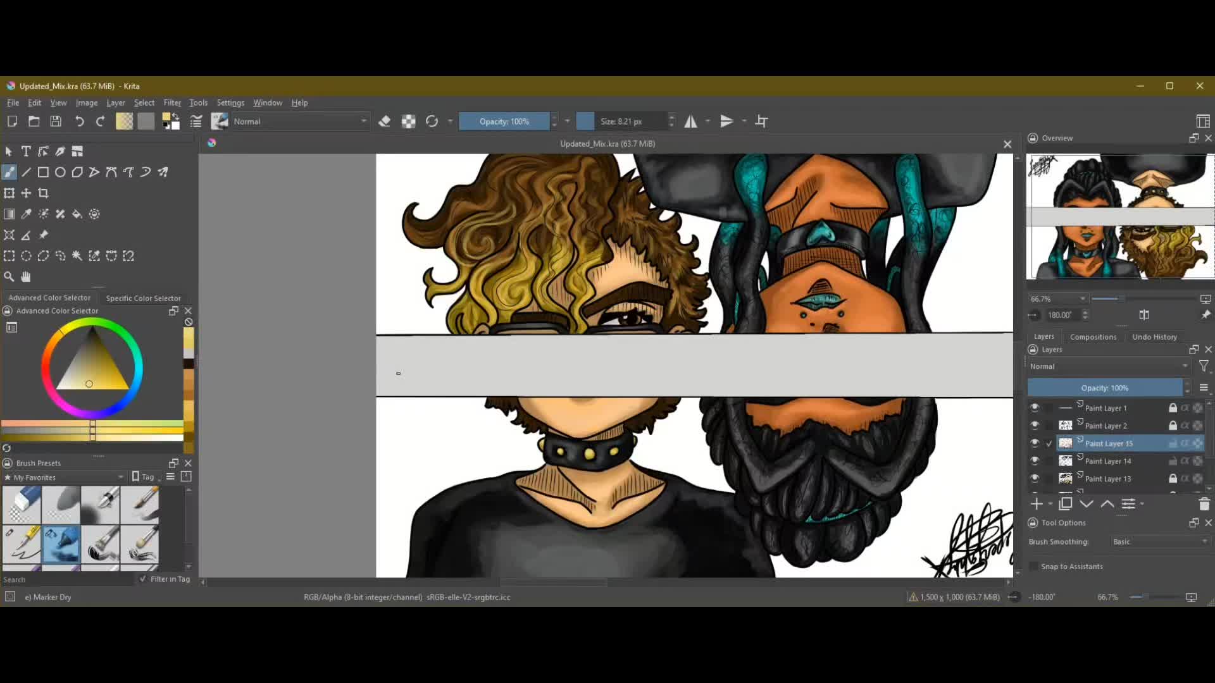Switch to the Undo History tab
1215x683 pixels.
1154,337
